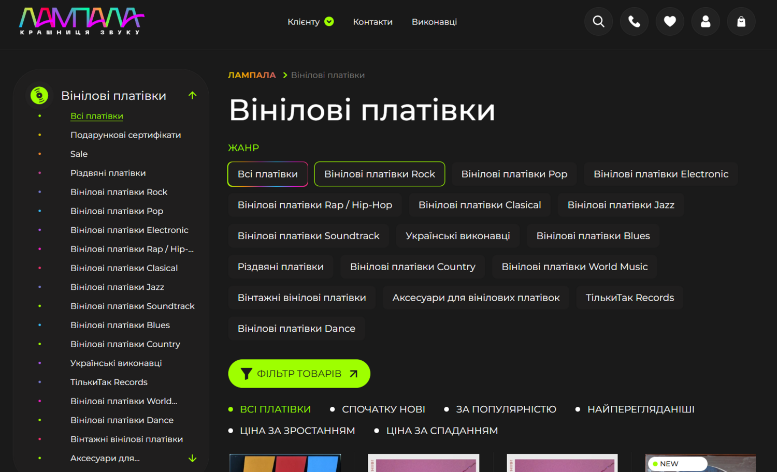Select sorting option За популярністю
This screenshot has height=472, width=777.
coord(506,409)
